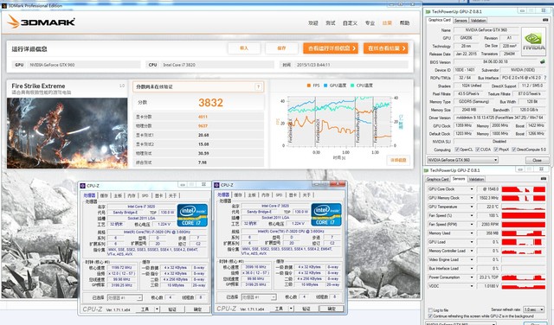Click the Intel Core i7 badge in the 1199.72 MHz CPU-Z window
Image resolution: width=554 pixels, height=325 pixels.
click(192, 215)
